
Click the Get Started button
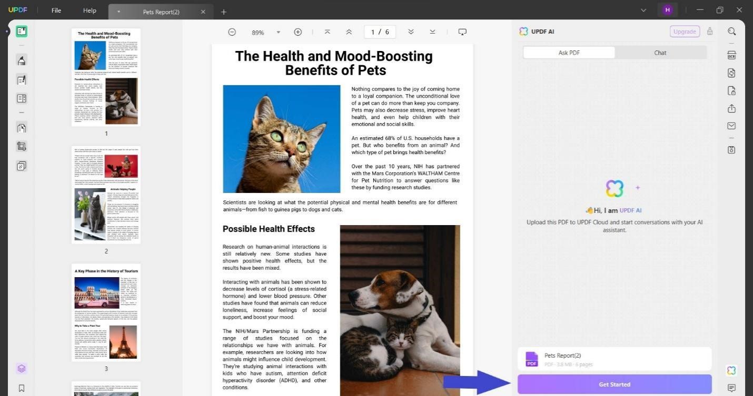coord(614,384)
